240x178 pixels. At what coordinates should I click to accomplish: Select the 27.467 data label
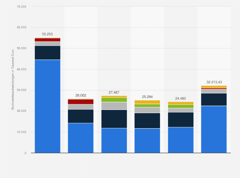pyautogui.click(x=114, y=92)
